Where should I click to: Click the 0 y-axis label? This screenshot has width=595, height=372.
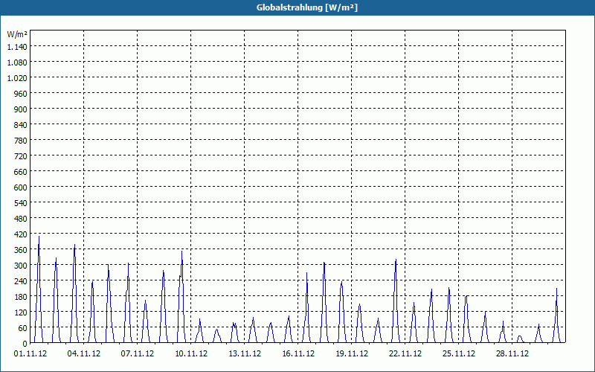[25, 344]
